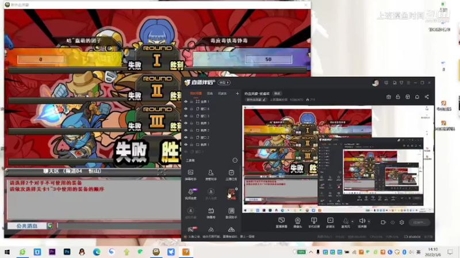Viewport: 460px width, 258px height.
Task: Click the large 失败 button in the game window
Action: (x=131, y=152)
